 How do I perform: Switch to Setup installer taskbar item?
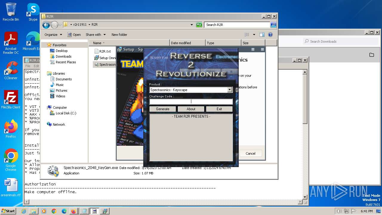[105, 211]
